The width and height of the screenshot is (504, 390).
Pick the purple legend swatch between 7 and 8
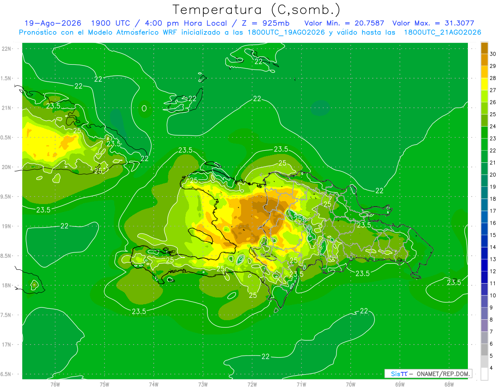point(484,326)
